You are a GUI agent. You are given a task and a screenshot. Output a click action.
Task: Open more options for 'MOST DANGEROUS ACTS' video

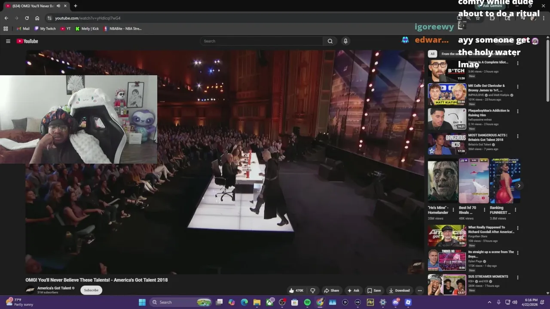[x=517, y=136]
